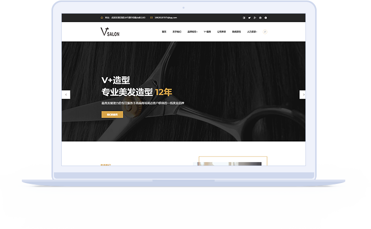The width and height of the screenshot is (371, 229).
Task: Click the last social icon in top bar
Action: [266, 17]
